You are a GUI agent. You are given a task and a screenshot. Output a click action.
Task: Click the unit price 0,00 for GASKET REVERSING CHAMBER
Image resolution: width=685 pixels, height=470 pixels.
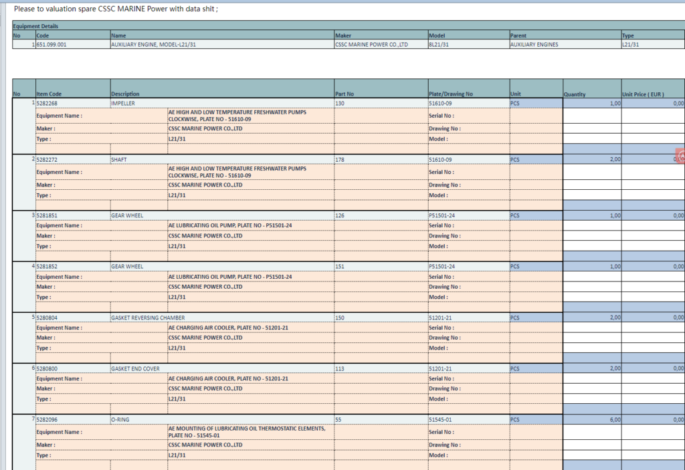(653, 318)
